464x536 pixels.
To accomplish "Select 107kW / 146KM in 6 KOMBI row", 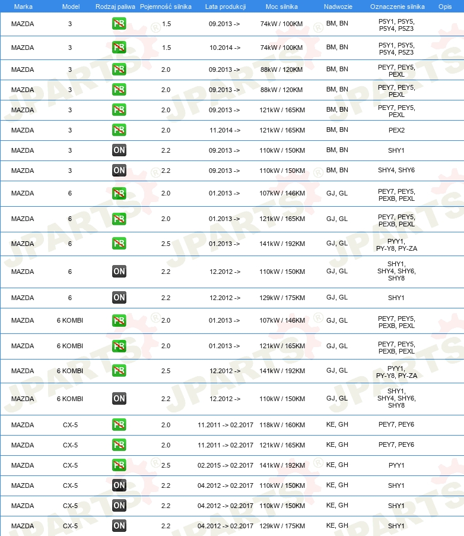I will [282, 321].
